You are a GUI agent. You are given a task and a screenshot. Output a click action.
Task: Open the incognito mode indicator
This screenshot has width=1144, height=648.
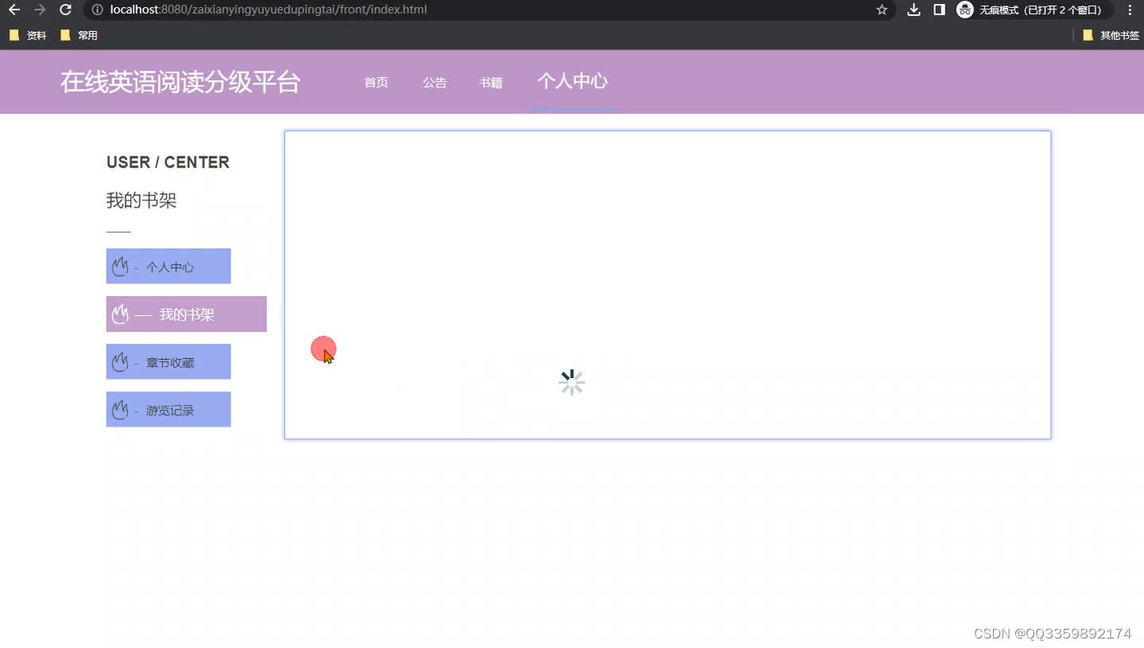click(x=1034, y=10)
